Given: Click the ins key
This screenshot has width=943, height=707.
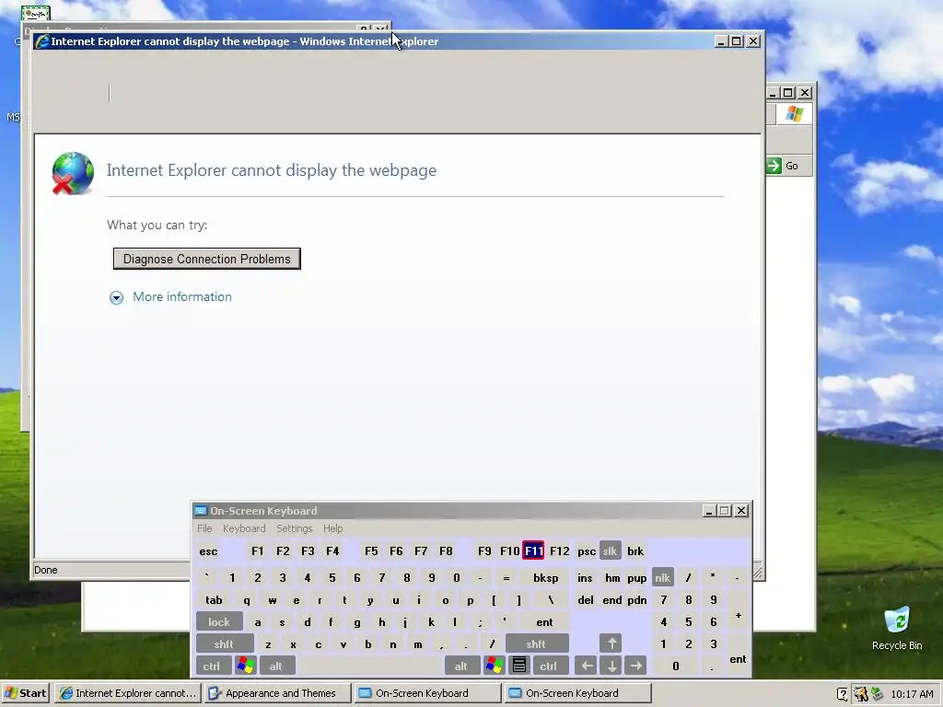Looking at the screenshot, I should (585, 578).
